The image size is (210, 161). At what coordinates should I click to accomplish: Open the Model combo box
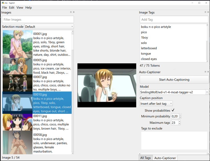click(x=174, y=92)
